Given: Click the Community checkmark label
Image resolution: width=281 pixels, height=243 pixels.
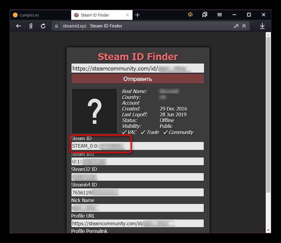Looking at the screenshot, I should [178, 132].
